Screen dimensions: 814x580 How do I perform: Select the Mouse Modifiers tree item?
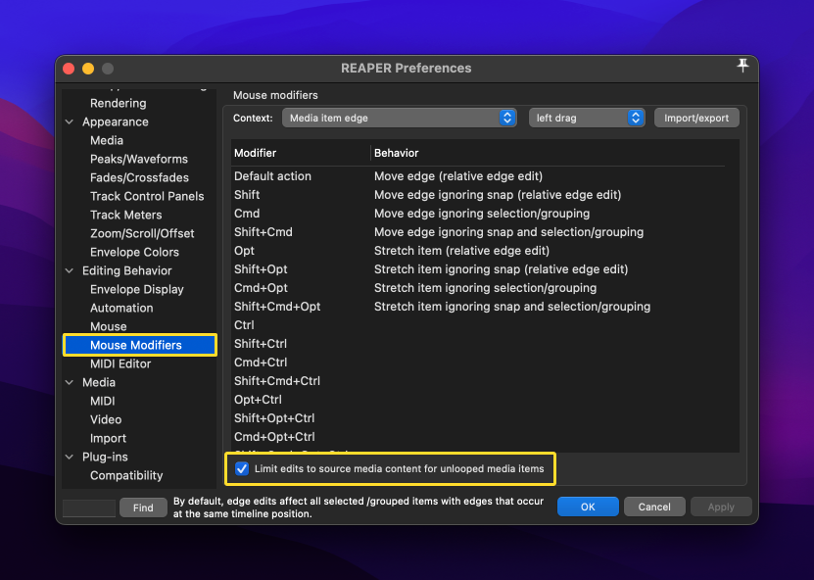click(140, 345)
